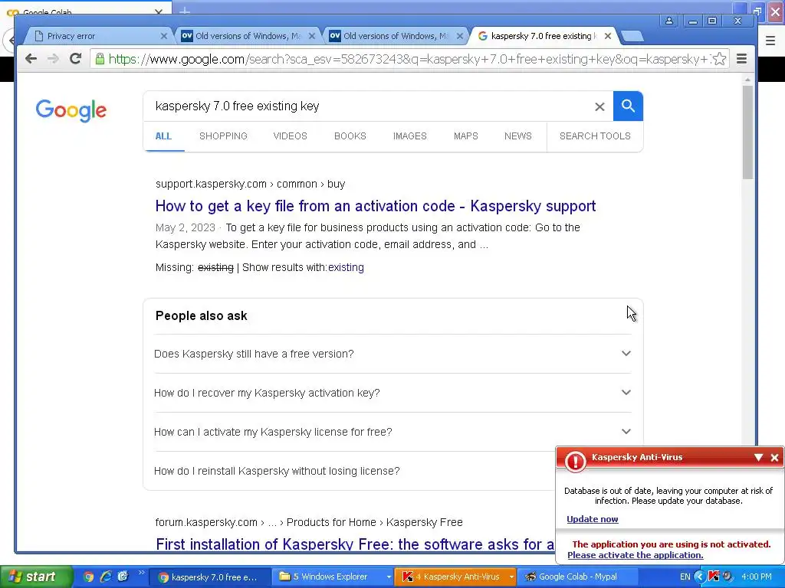785x588 pixels.
Task: Reload the Google search page
Action: tap(76, 59)
